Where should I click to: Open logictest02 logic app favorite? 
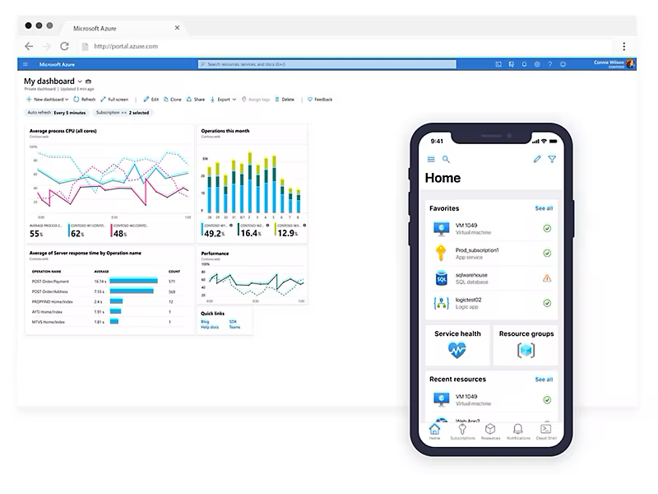492,303
